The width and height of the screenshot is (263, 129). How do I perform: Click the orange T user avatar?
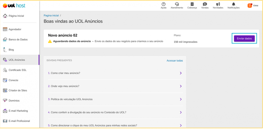(250, 6)
